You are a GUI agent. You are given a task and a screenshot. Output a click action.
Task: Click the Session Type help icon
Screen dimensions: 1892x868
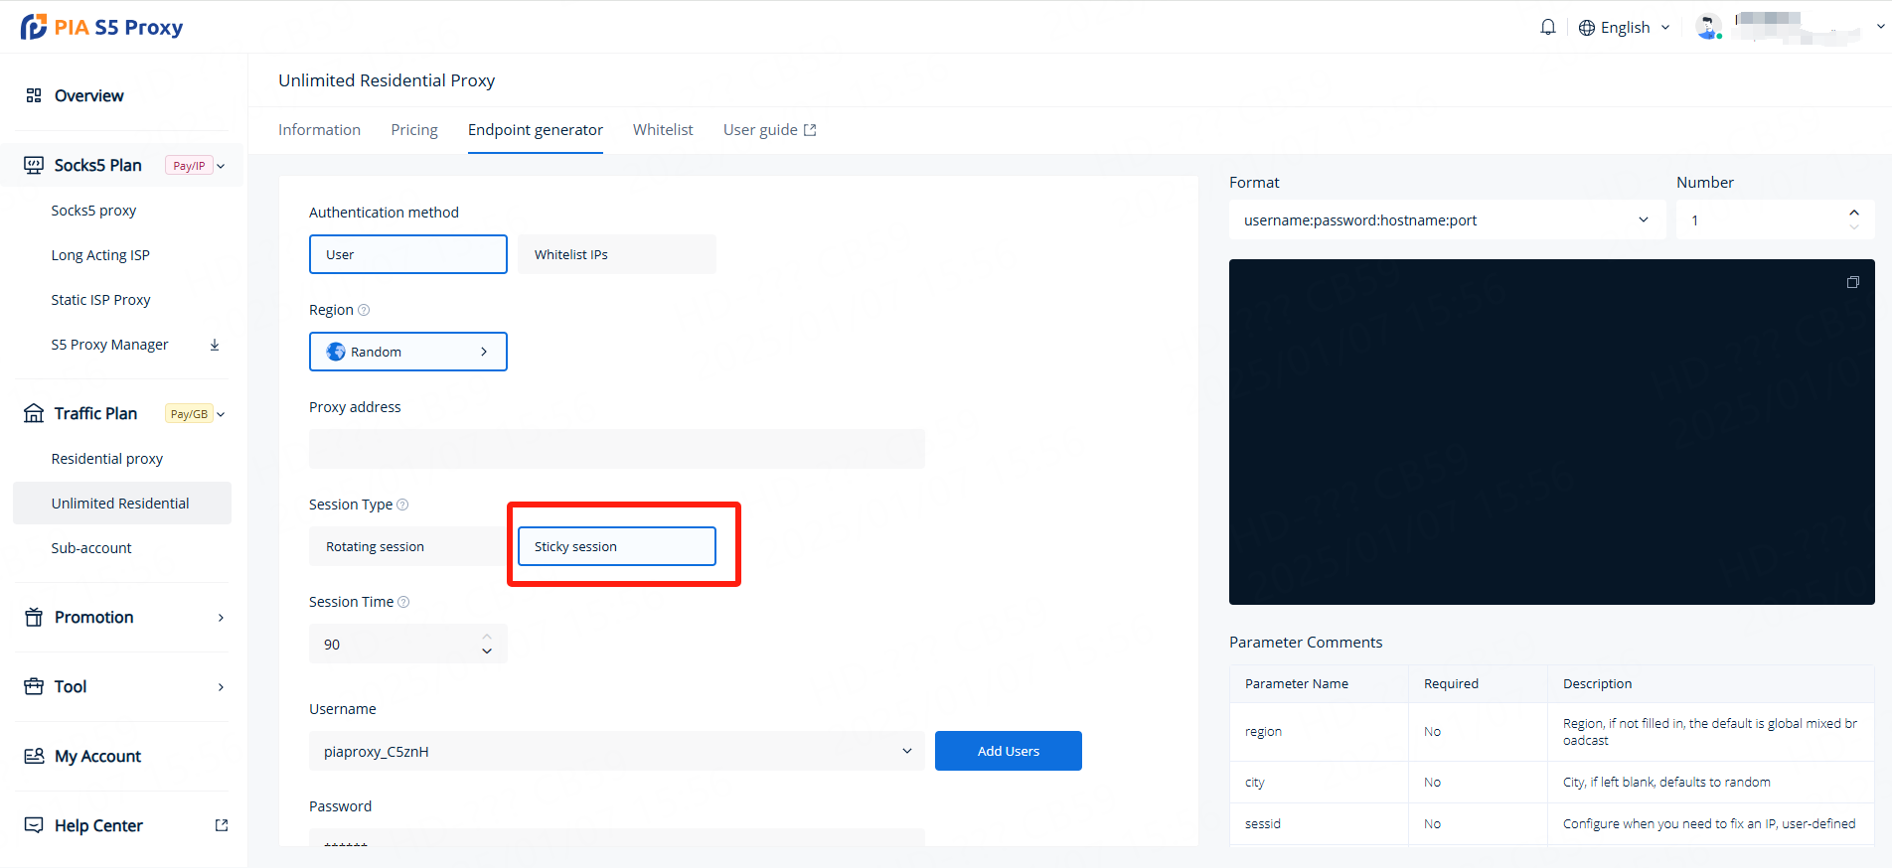click(x=402, y=505)
